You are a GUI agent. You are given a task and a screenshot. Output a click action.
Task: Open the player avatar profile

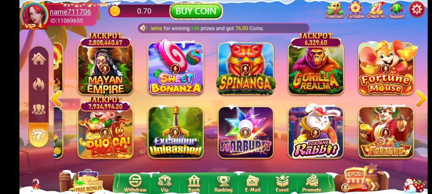(34, 15)
